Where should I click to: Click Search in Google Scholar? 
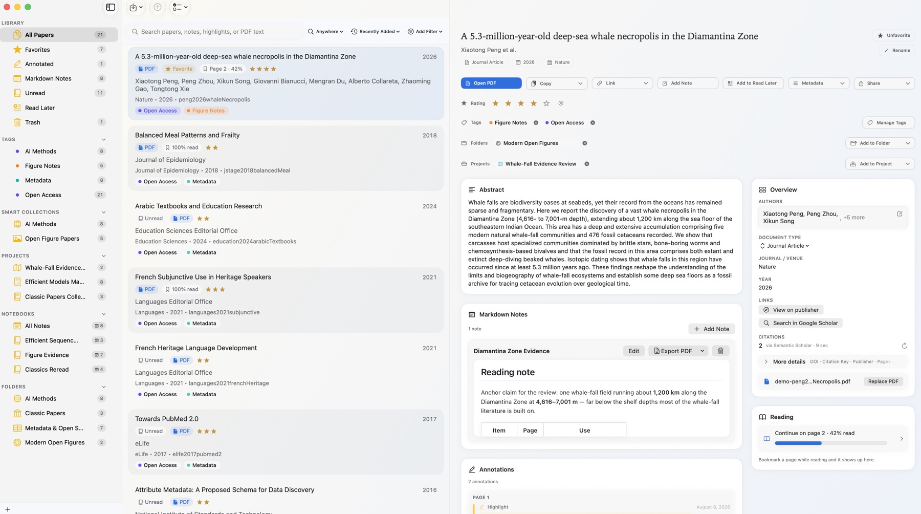800,323
